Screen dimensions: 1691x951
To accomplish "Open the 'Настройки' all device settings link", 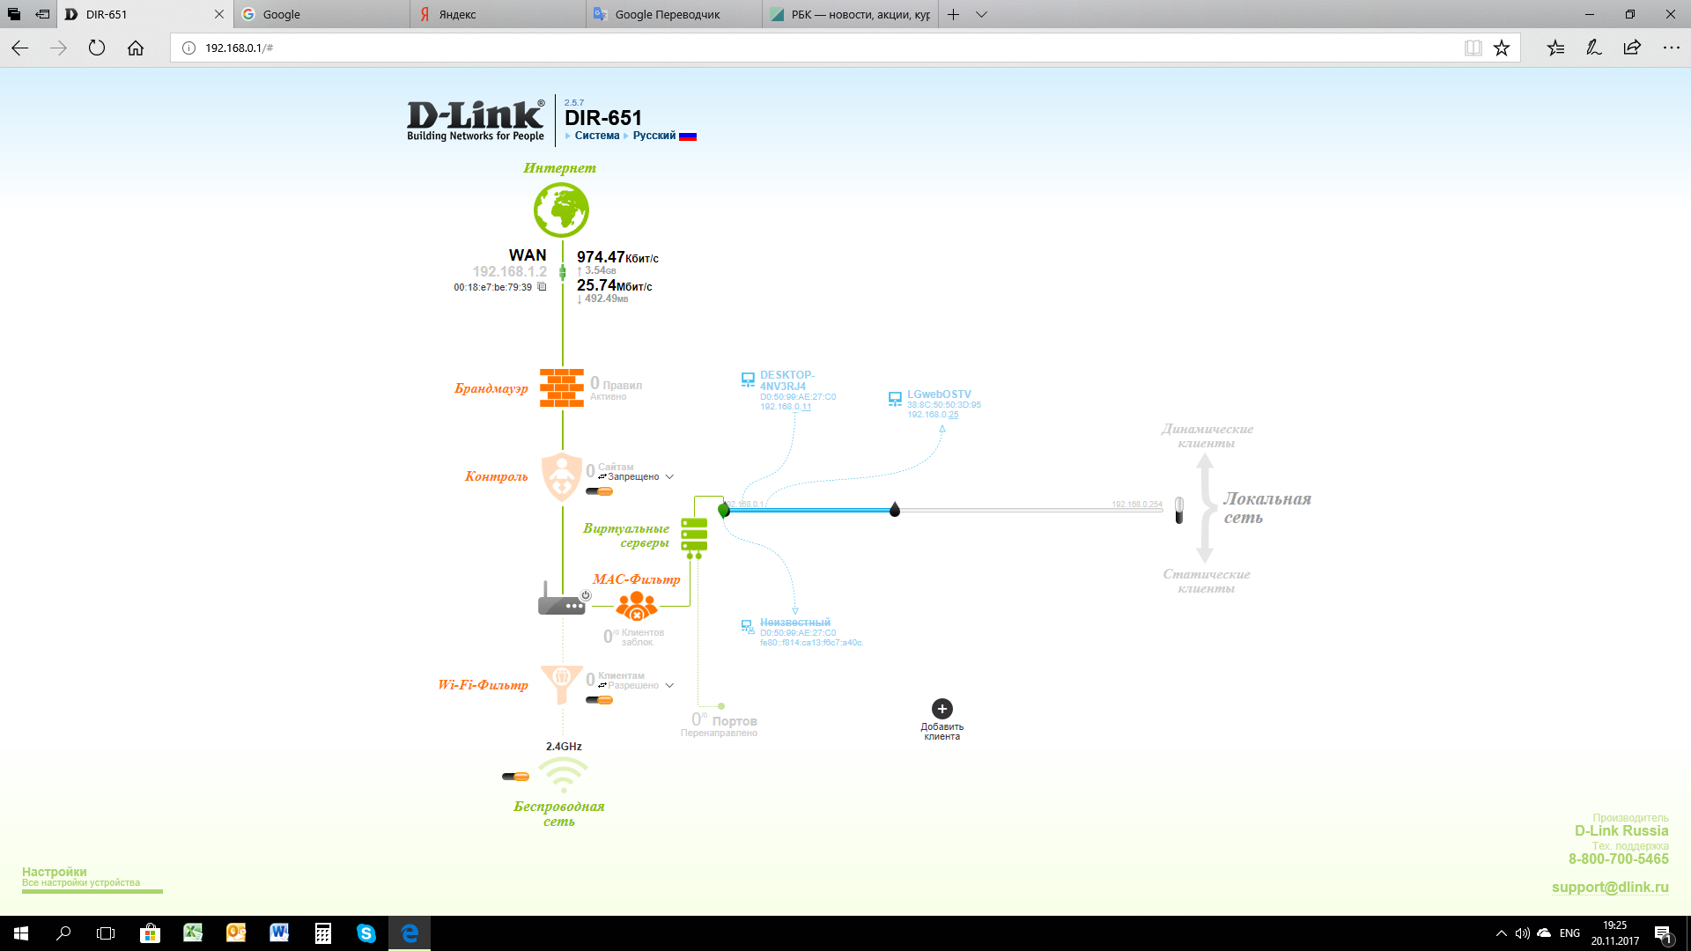I will pos(55,872).
